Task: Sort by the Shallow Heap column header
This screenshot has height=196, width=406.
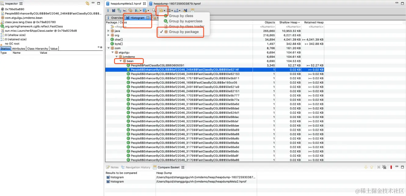Action: click(x=289, y=22)
